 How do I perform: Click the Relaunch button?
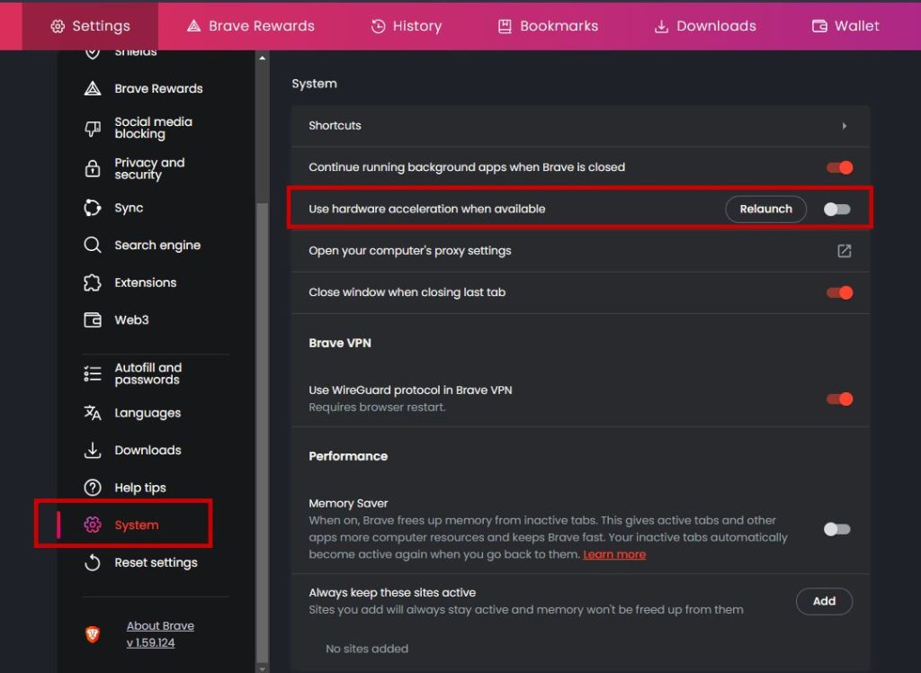point(765,210)
